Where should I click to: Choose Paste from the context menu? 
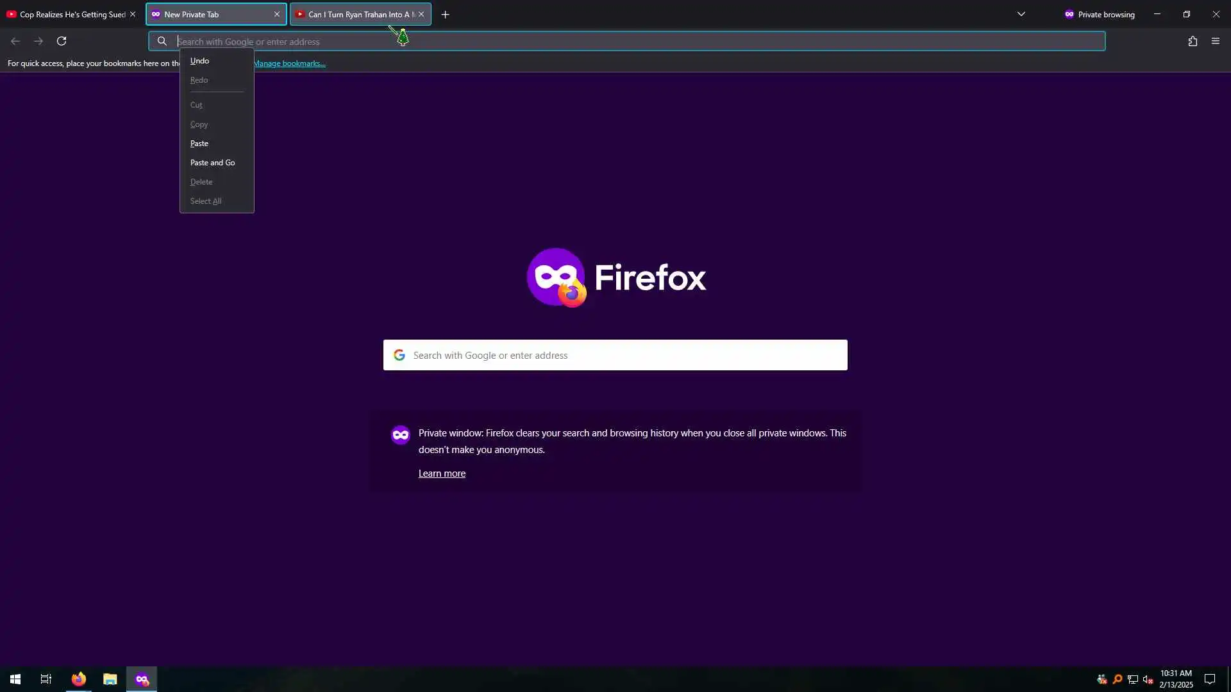(x=199, y=144)
